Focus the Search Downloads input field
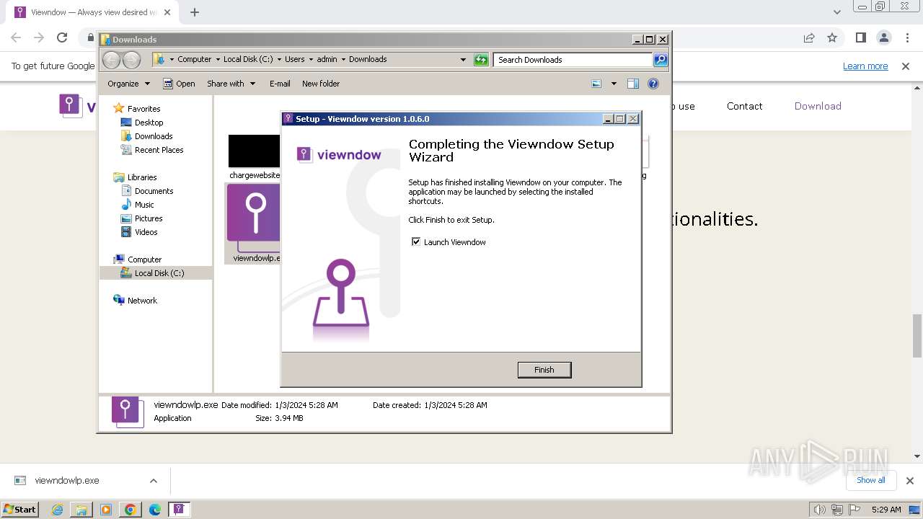 pyautogui.click(x=573, y=60)
